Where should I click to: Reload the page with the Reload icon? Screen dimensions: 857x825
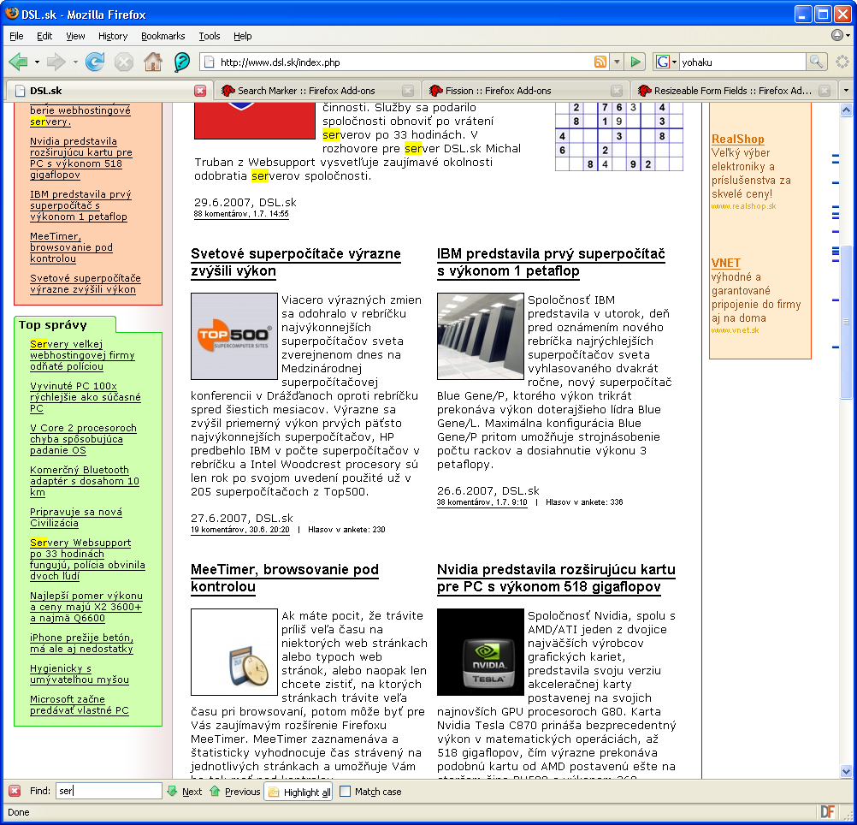(95, 62)
